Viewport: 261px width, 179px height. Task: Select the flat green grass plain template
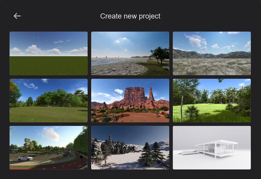coord(48,53)
